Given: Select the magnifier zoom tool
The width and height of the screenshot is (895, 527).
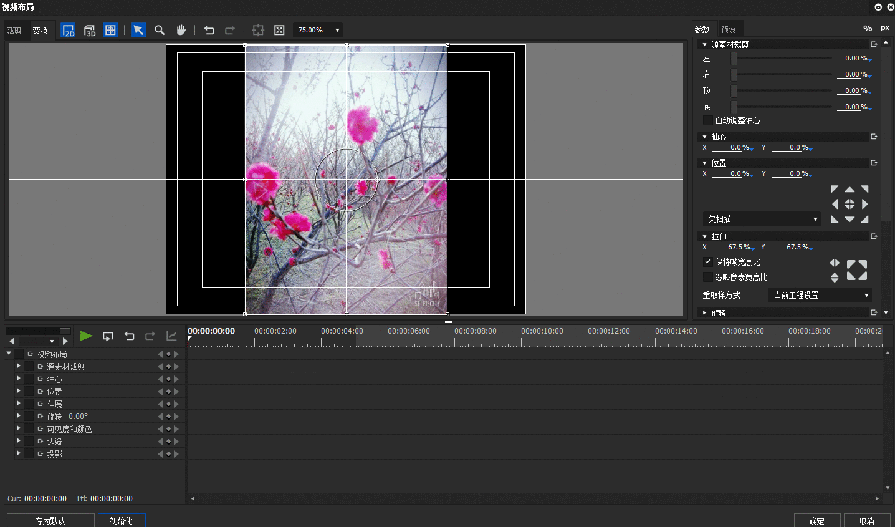Looking at the screenshot, I should 160,30.
